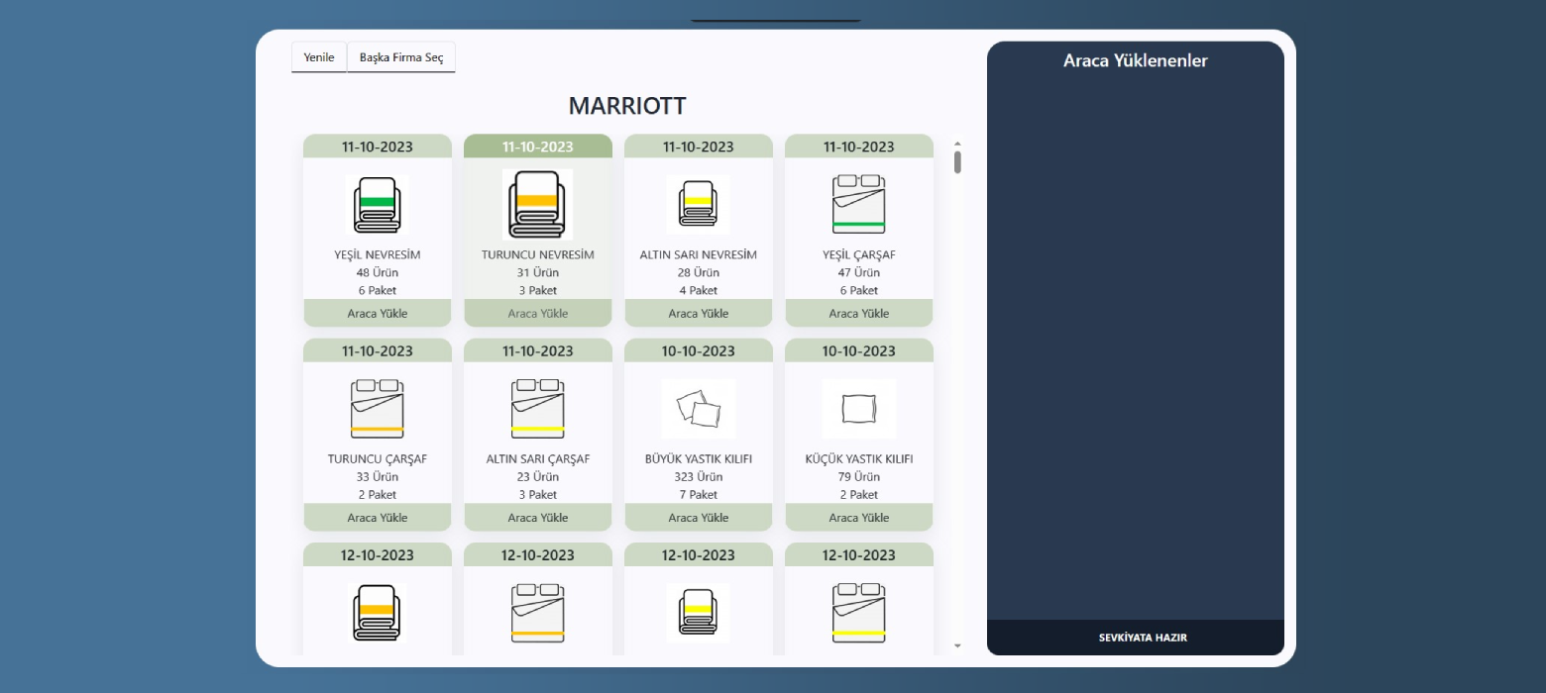The height and width of the screenshot is (693, 1546).
Task: Click the Yenile refresh button
Action: (319, 57)
